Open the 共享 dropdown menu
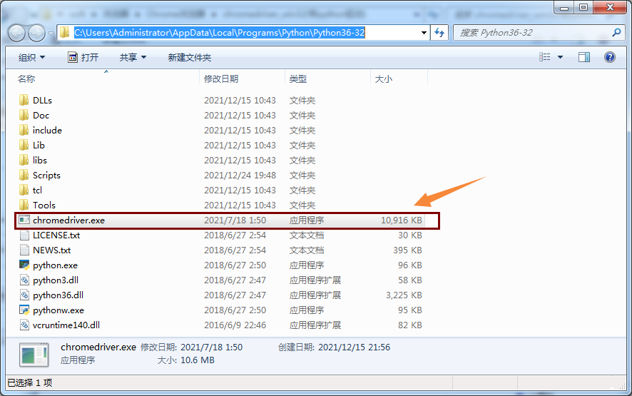The height and width of the screenshot is (396, 632). pos(133,57)
